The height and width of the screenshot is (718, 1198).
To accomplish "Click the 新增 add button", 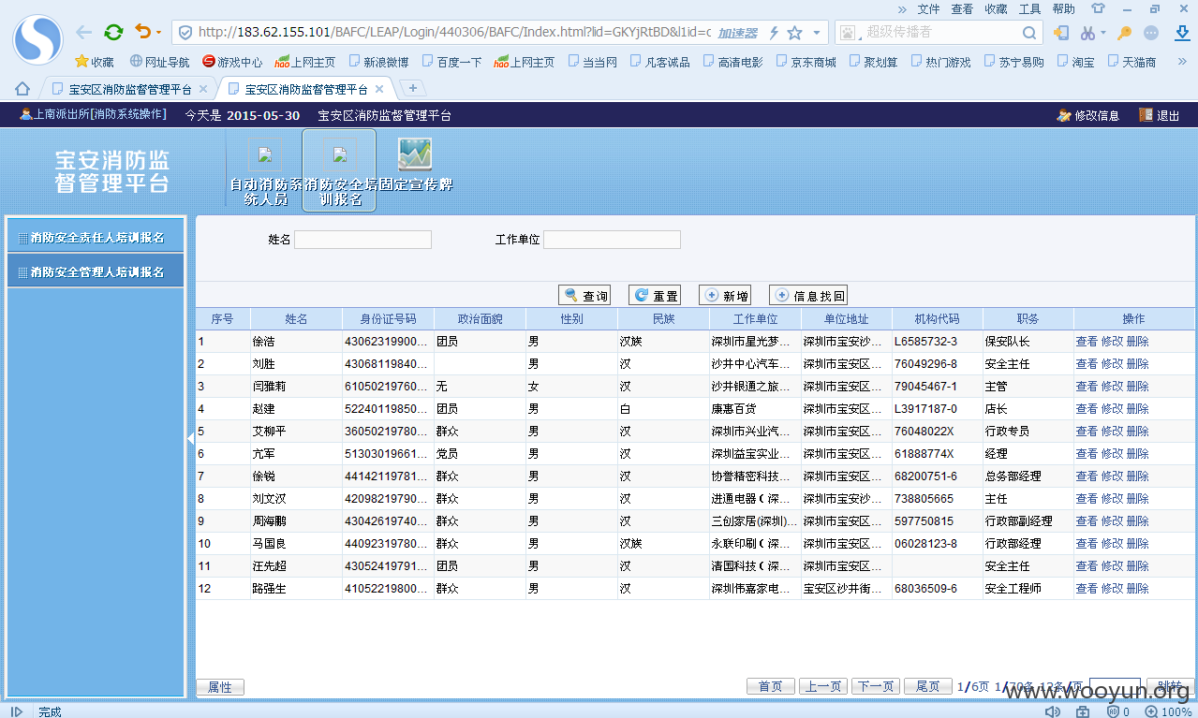I will [x=725, y=296].
